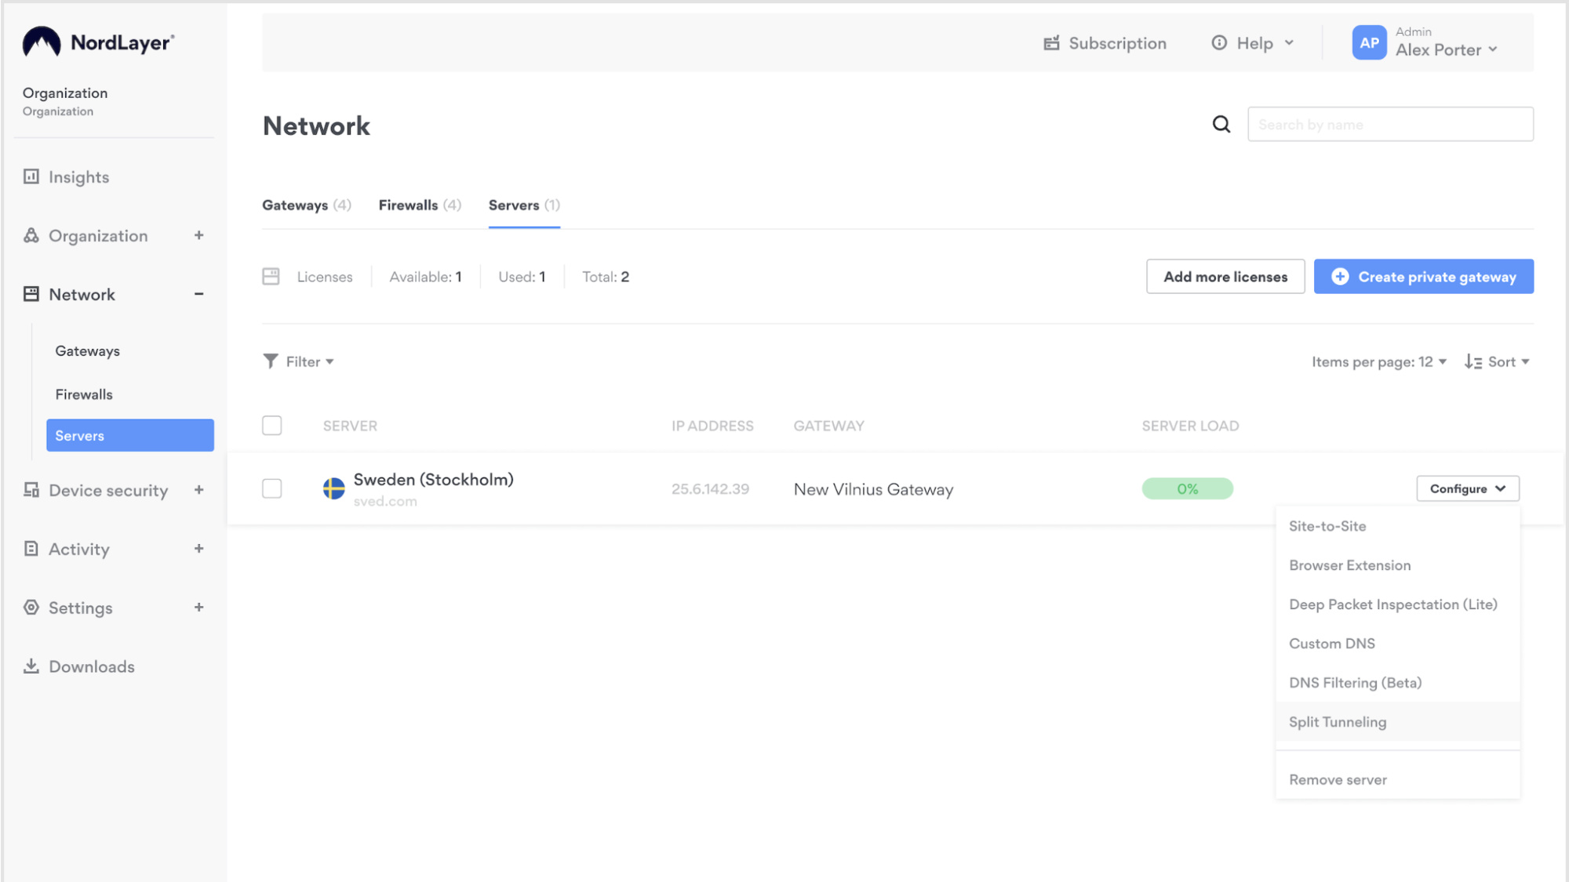Image resolution: width=1569 pixels, height=882 pixels.
Task: Click the NordLayer mountain logo
Action: click(x=41, y=42)
